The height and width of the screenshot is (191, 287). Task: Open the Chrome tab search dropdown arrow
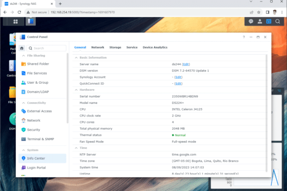[x=251, y=1]
